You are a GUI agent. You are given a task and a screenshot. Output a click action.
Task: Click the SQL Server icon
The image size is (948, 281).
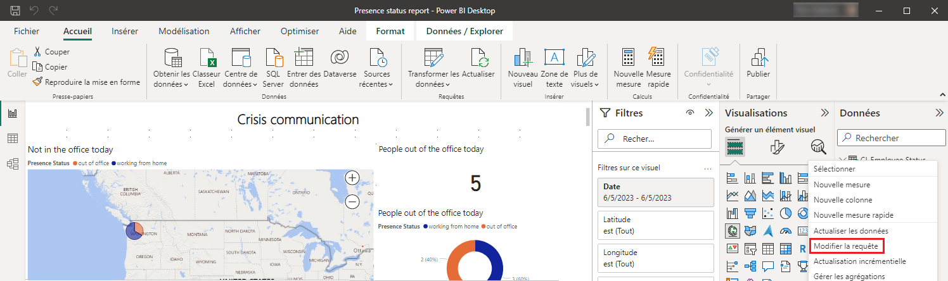pyautogui.click(x=273, y=68)
